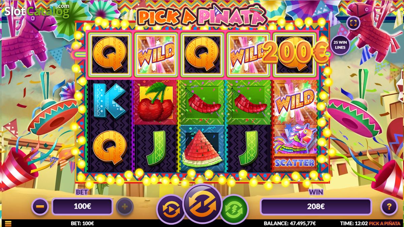Toggle fullscreen mode icon

[x=355, y=23]
